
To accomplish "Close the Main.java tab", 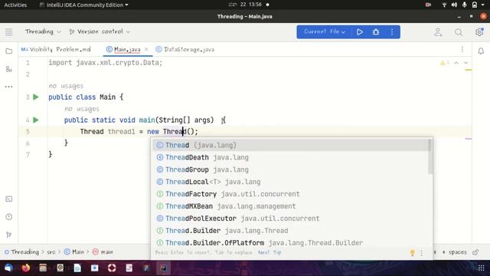I will [x=146, y=49].
